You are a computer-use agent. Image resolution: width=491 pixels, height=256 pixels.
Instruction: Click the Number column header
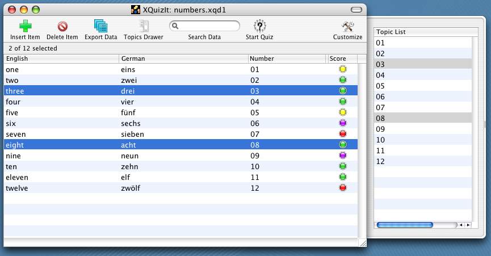click(x=287, y=58)
